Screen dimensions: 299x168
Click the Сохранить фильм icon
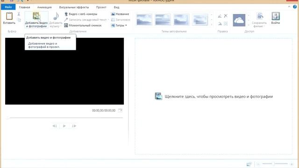coord(260,16)
